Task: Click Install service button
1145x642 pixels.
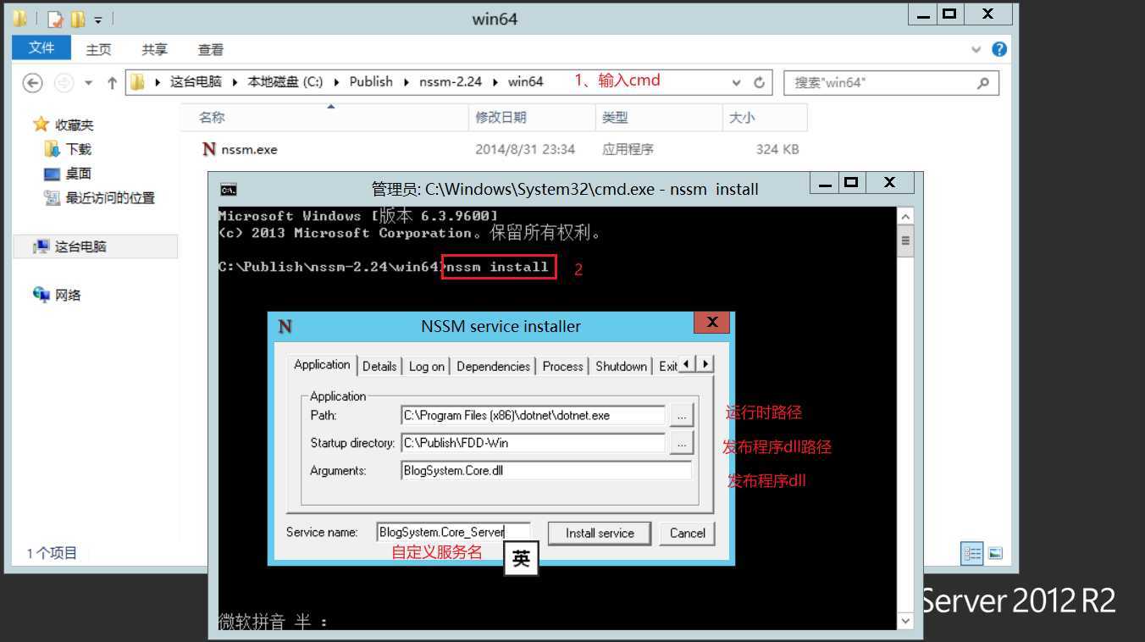Action: pyautogui.click(x=600, y=533)
